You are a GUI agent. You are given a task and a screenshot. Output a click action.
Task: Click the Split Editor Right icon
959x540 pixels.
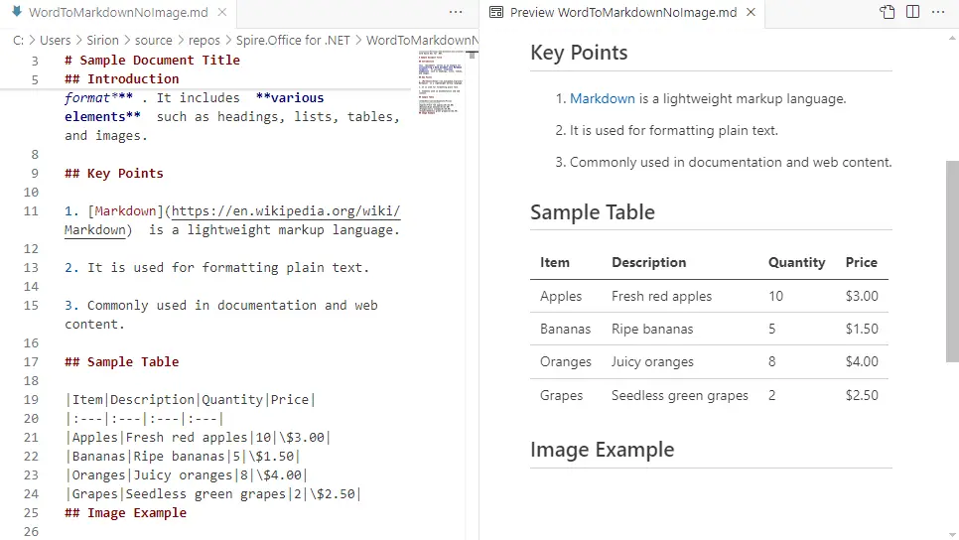coord(912,12)
